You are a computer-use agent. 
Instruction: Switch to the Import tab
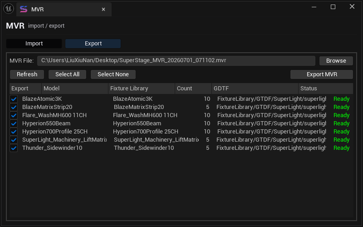[34, 44]
